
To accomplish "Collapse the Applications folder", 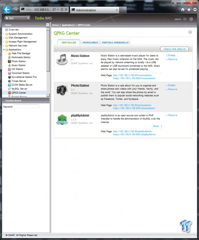I will (x=4, y=50).
